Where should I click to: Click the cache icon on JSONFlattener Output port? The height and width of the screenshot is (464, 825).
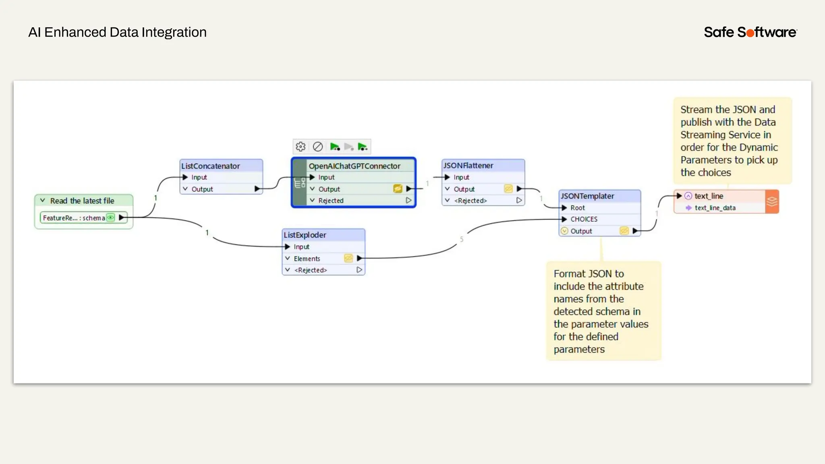click(x=508, y=188)
